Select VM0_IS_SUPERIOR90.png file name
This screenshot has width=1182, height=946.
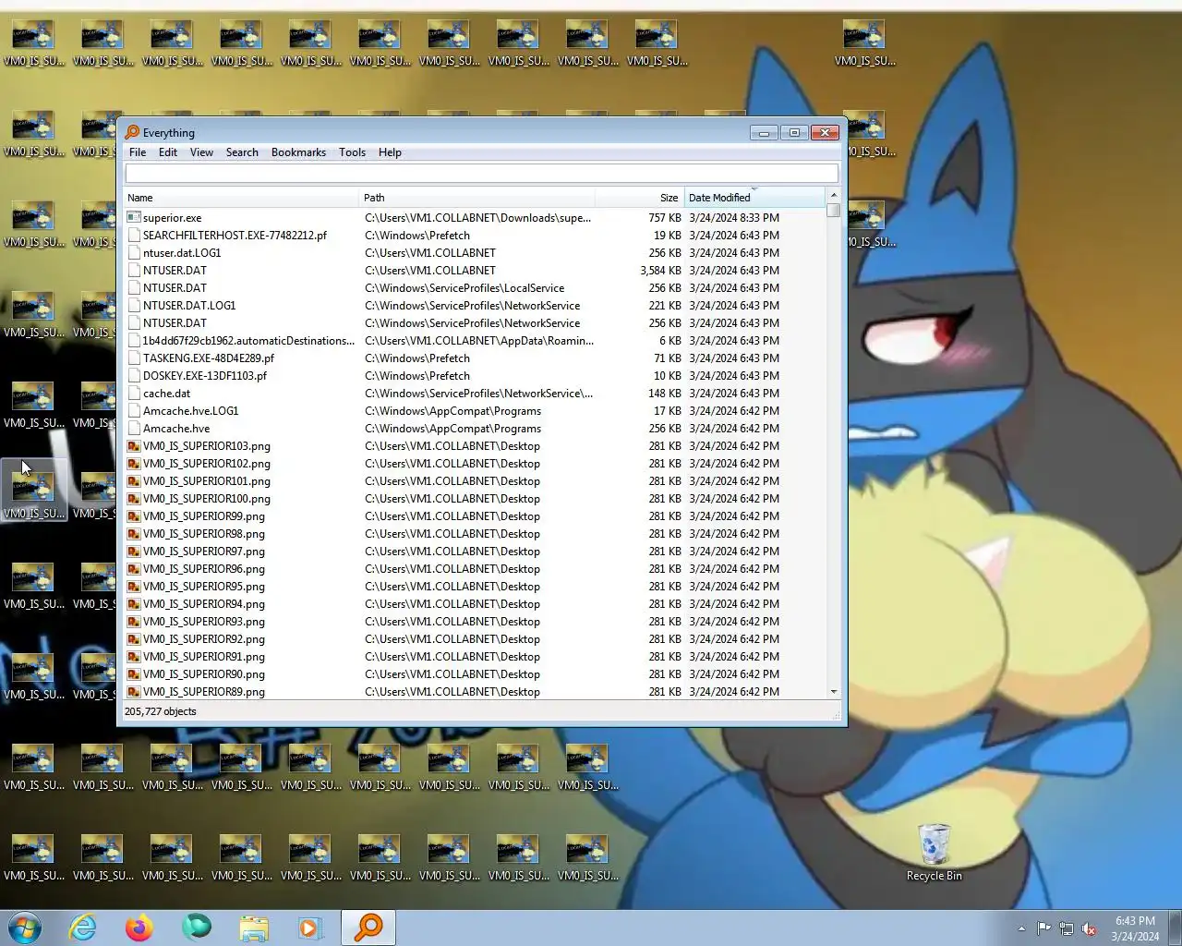point(204,673)
